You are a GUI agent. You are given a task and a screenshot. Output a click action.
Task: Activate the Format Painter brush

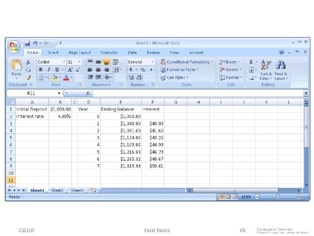pyautogui.click(x=28, y=77)
